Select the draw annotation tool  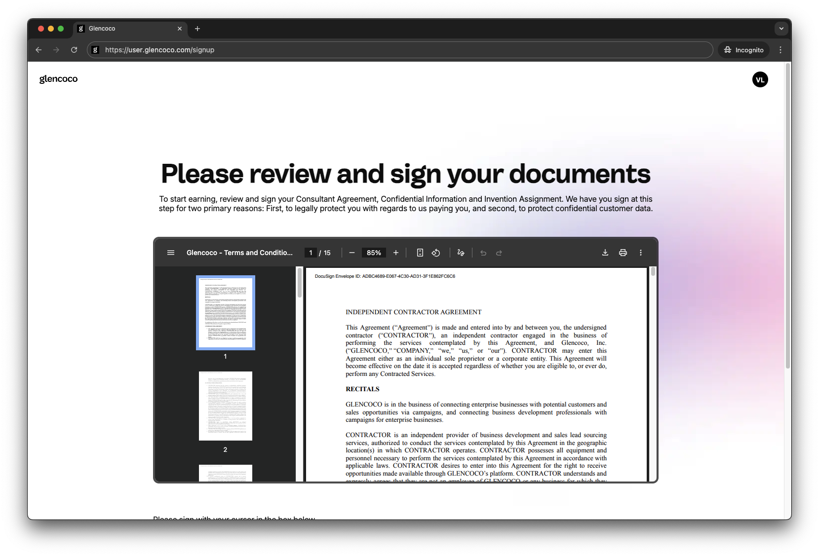[x=461, y=253]
